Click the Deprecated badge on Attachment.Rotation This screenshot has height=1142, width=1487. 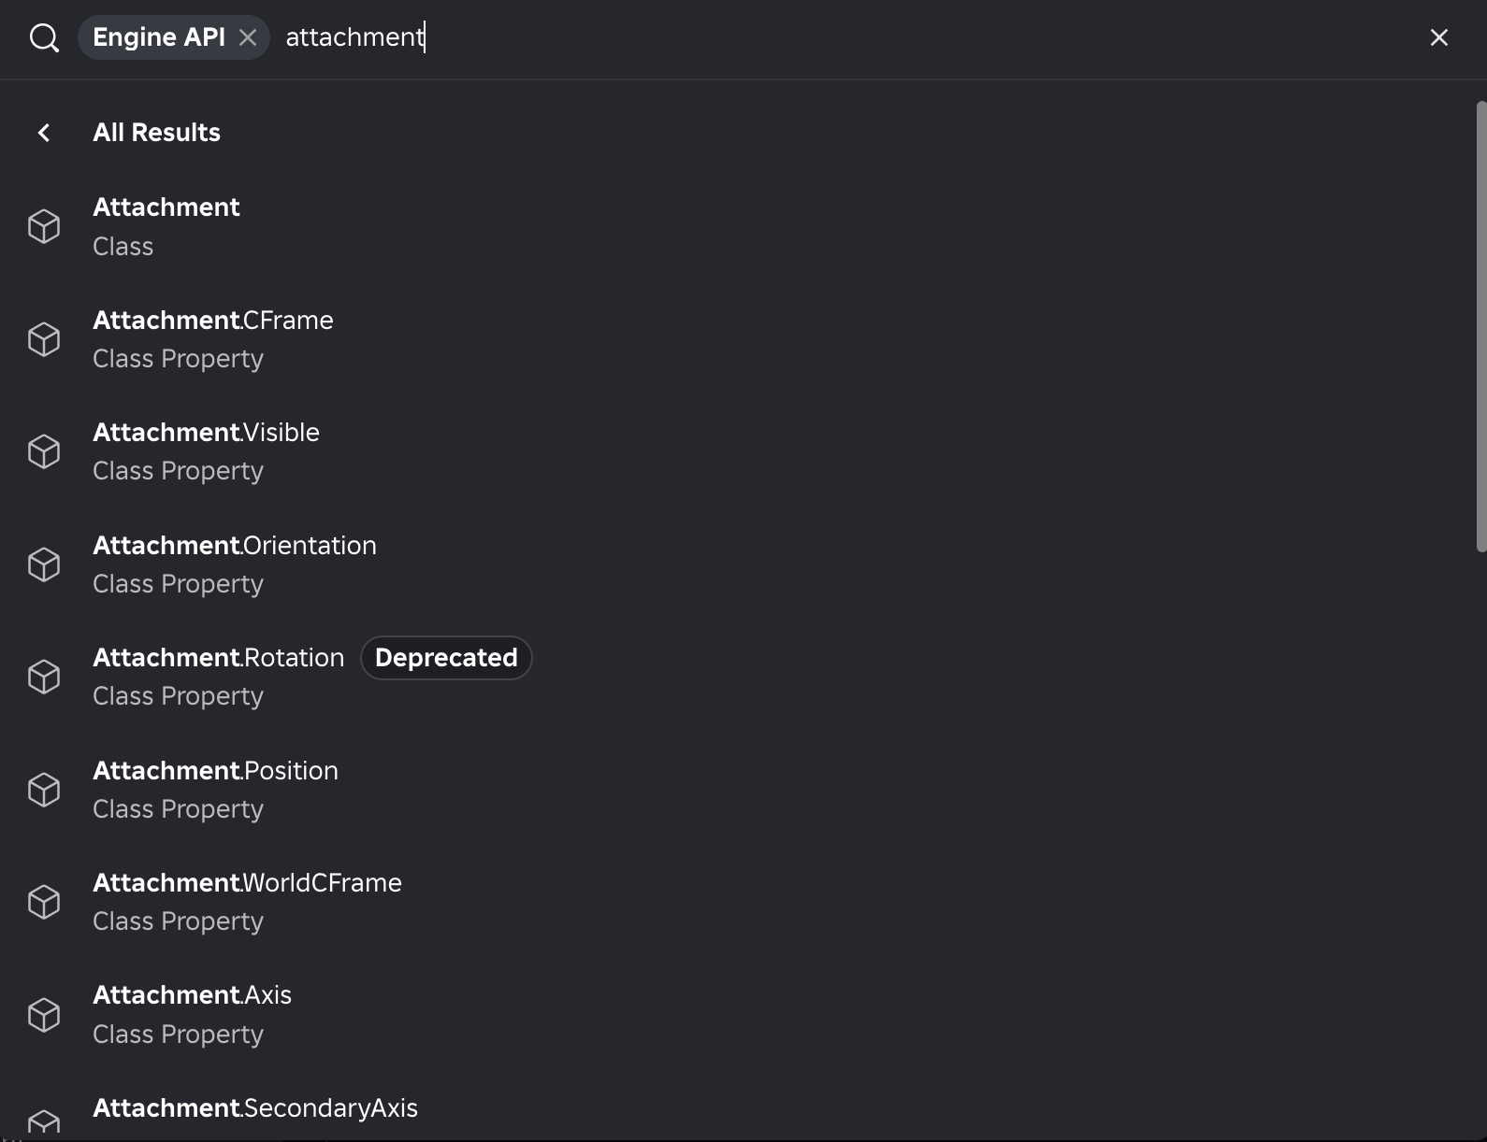tap(446, 658)
